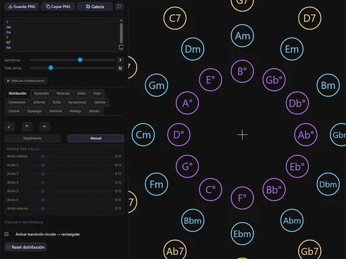Viewport: 346px width, 259px height.
Task: Click the Anillo 3 spread slider
Action: [72, 174]
